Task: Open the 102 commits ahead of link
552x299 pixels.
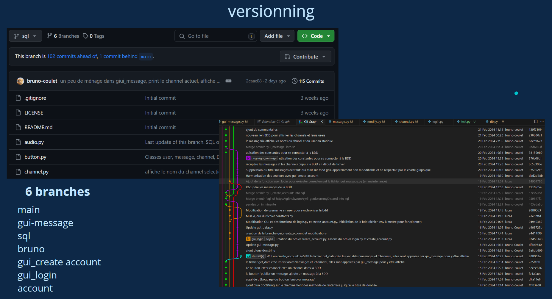Action: click(x=72, y=56)
